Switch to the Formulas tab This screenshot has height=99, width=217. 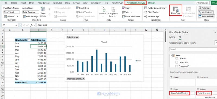coord(58,3)
